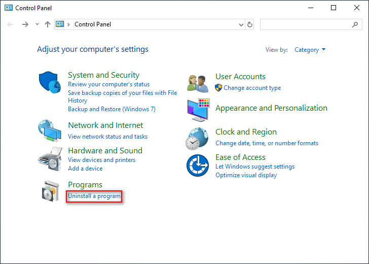Open the Programs disc box icon
Viewport: 369px width, 264px height.
[x=50, y=190]
